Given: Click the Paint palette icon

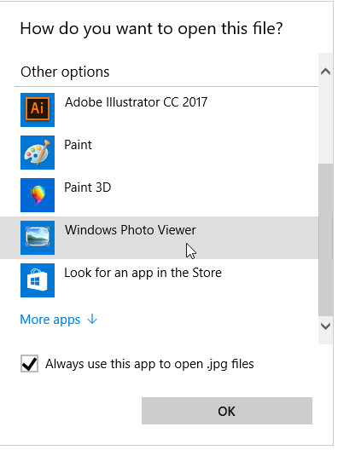Looking at the screenshot, I should 38,153.
